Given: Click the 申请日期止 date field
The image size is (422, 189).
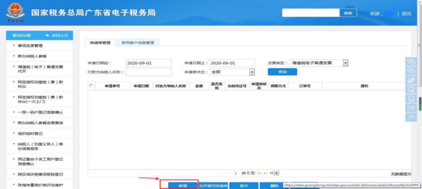Looking at the screenshot, I should pyautogui.click(x=232, y=63).
